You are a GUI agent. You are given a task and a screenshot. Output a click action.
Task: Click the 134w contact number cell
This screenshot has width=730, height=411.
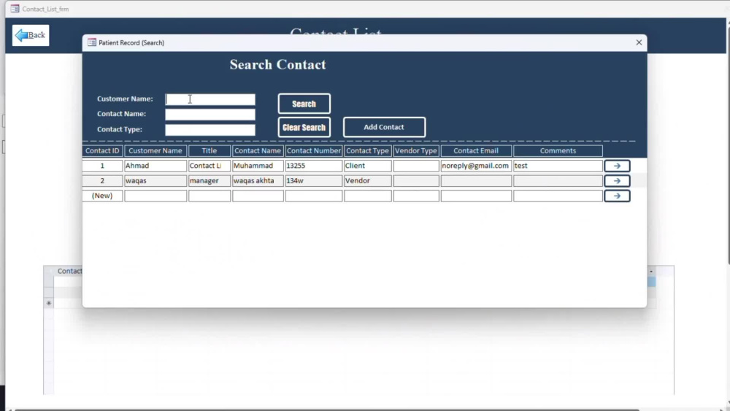pyautogui.click(x=314, y=180)
